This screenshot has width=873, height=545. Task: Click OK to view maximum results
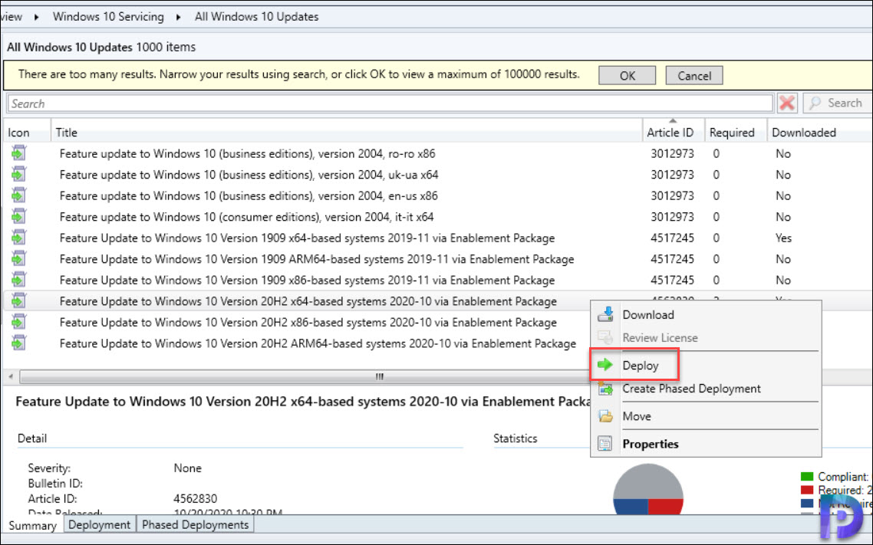pos(627,76)
